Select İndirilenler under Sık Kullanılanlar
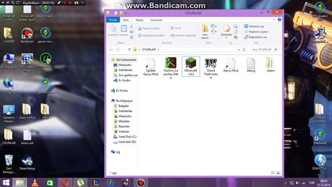The height and width of the screenshot is (187, 332). [x=123, y=70]
